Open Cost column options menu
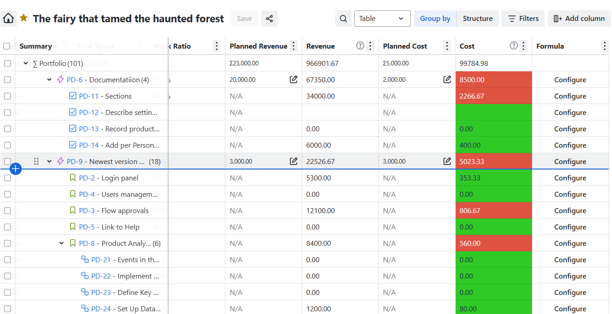The width and height of the screenshot is (612, 314). (523, 46)
